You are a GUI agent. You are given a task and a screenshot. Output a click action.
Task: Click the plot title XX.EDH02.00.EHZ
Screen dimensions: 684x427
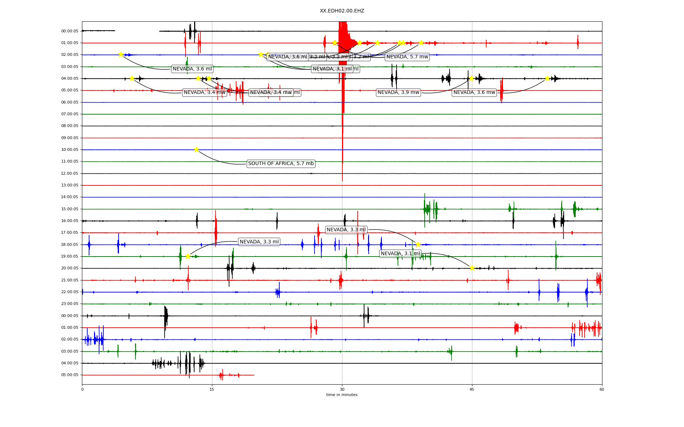342,11
